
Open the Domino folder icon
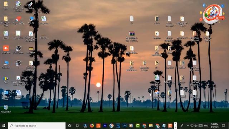[157, 35]
